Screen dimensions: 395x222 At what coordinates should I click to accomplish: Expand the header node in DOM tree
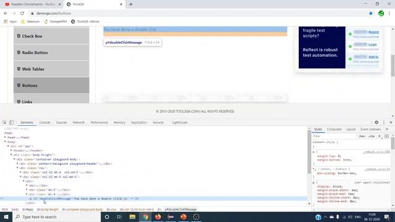point(11,150)
